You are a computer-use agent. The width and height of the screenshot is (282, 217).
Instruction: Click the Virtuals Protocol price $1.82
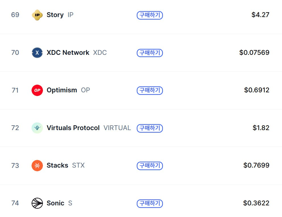[x=261, y=128]
